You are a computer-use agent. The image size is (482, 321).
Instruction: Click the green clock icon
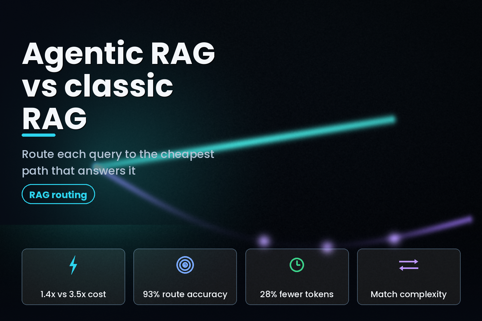click(x=297, y=265)
